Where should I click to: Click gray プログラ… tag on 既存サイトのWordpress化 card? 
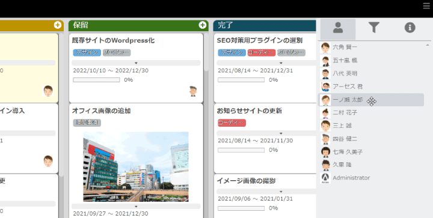pos(117,53)
